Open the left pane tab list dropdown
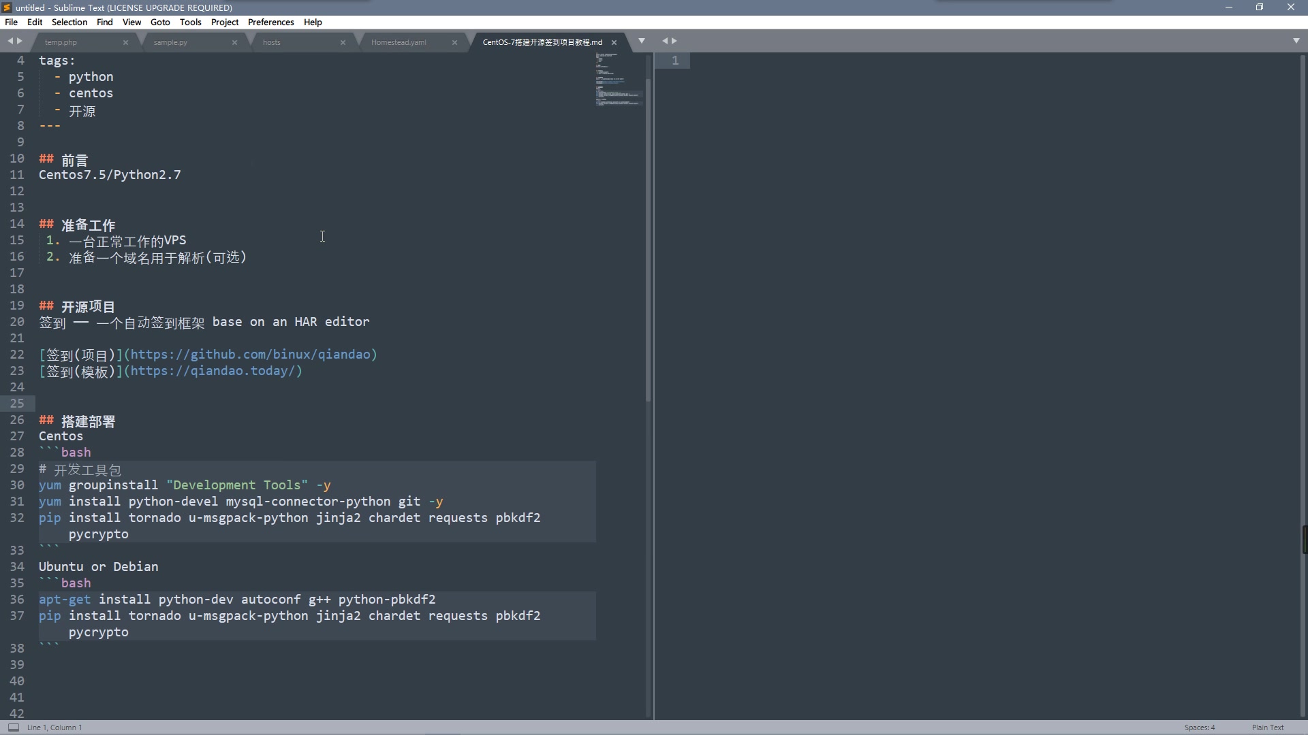This screenshot has width=1308, height=735. (641, 41)
